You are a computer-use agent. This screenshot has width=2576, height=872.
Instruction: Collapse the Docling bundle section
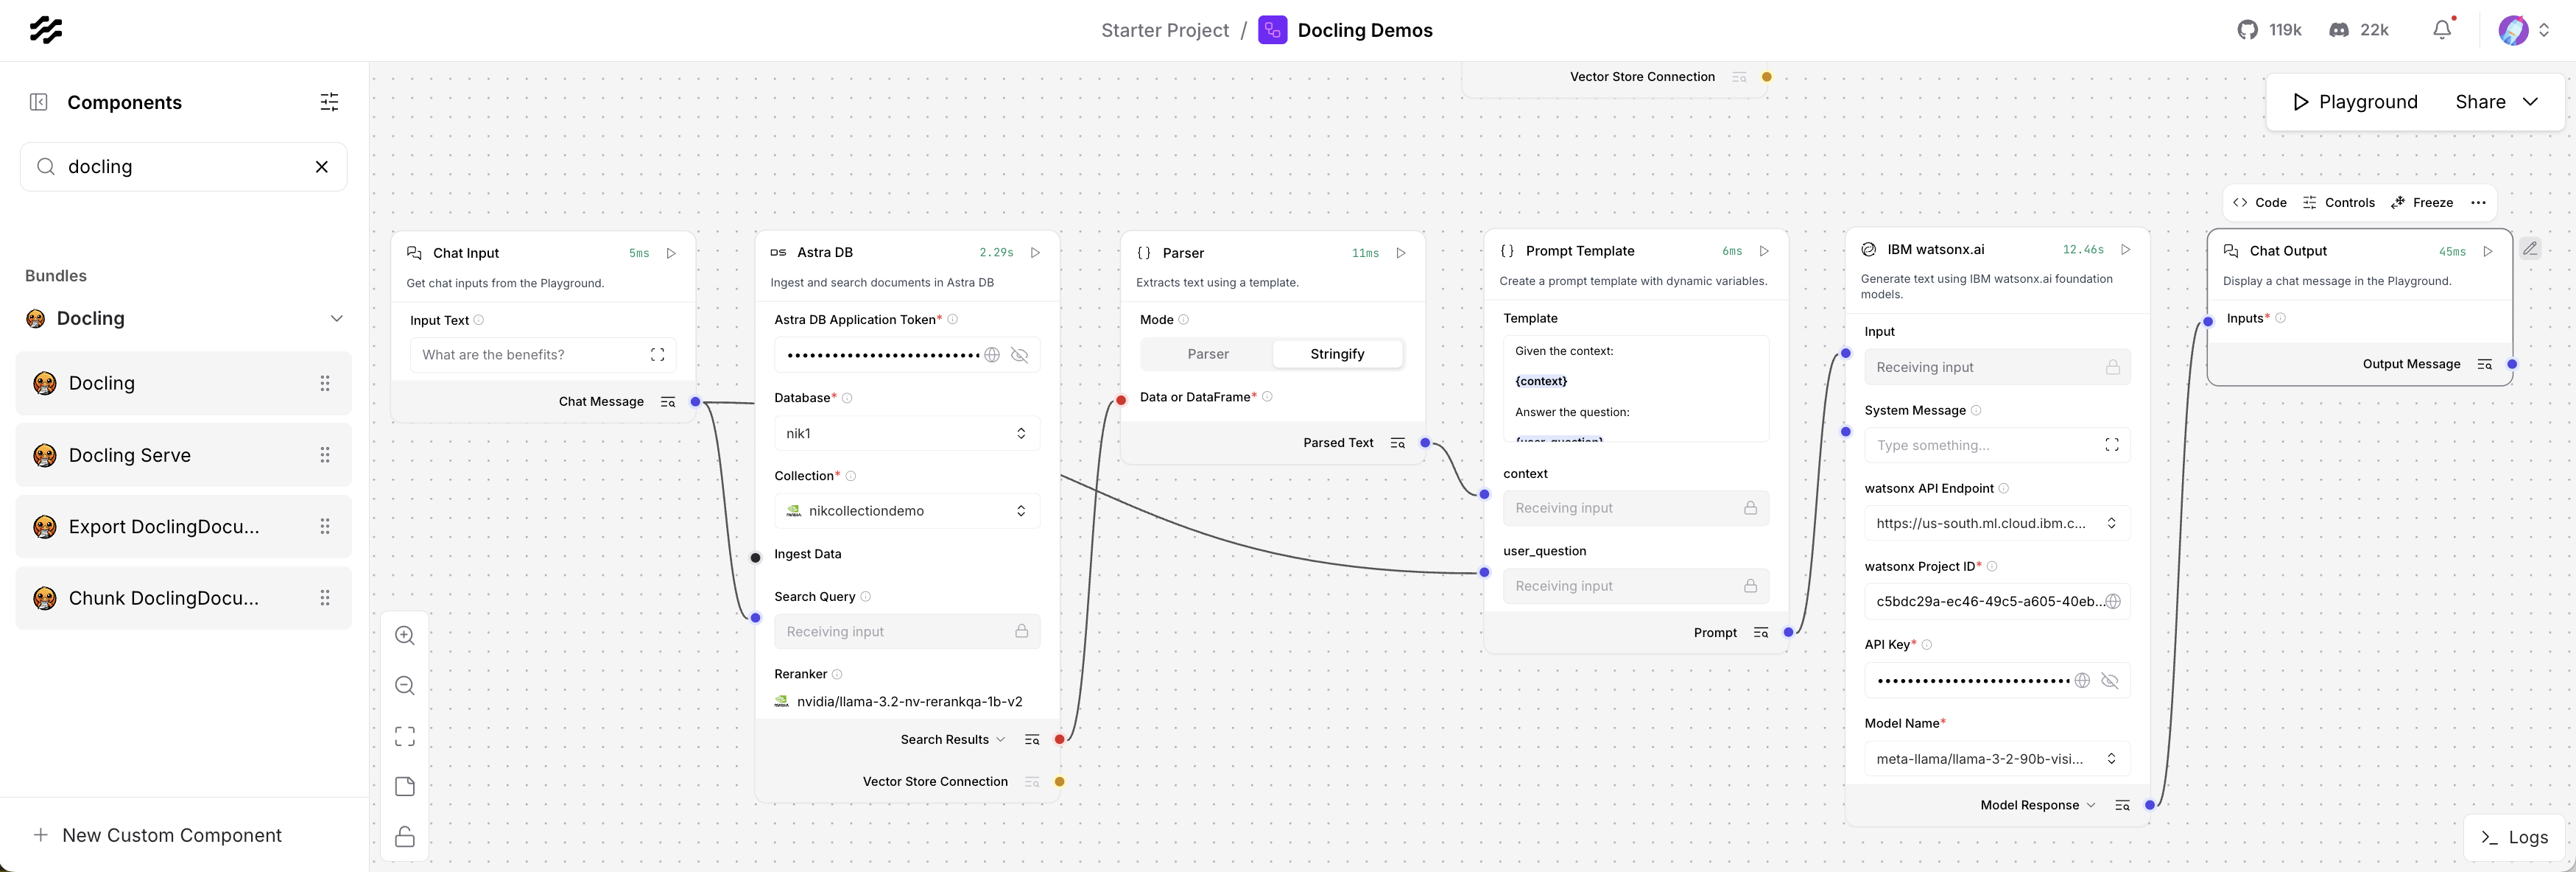pos(337,319)
